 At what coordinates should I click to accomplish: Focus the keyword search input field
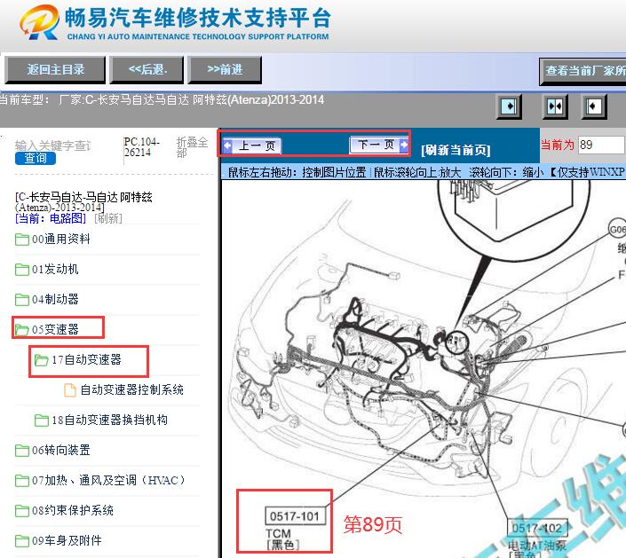coord(52,145)
